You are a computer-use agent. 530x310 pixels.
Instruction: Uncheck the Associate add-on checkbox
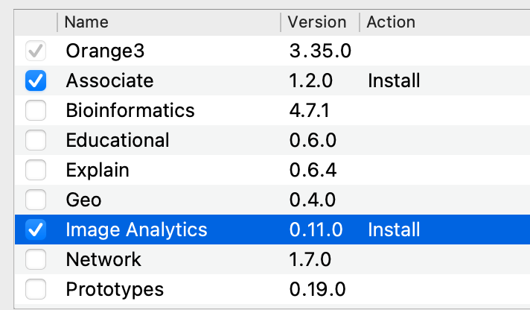coord(36,80)
